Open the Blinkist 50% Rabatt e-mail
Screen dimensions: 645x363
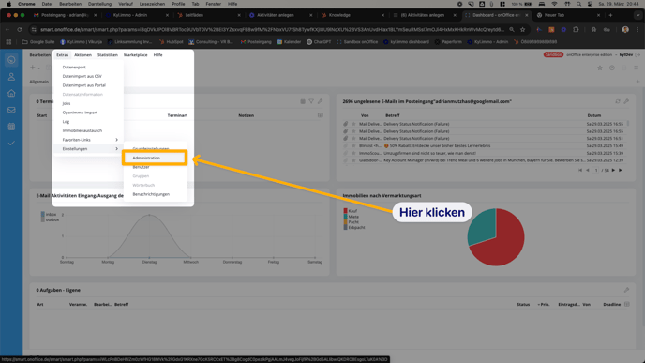(437, 145)
